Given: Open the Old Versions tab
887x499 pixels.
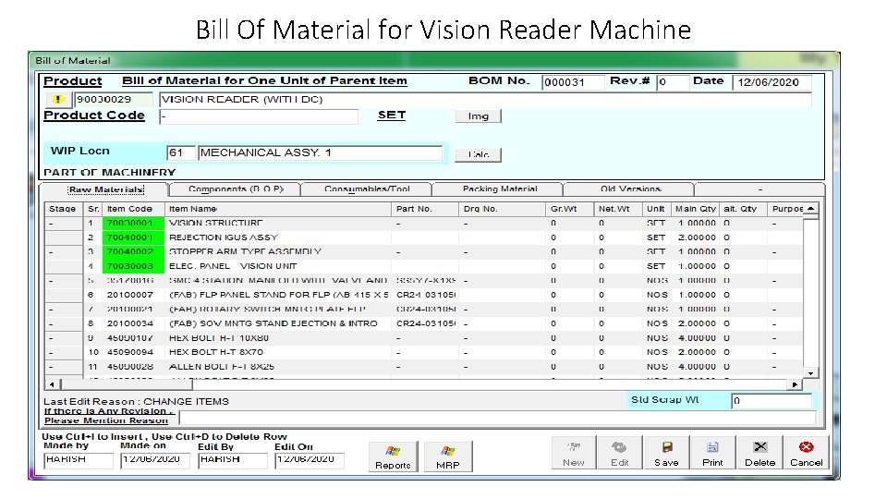Looking at the screenshot, I should (x=630, y=189).
